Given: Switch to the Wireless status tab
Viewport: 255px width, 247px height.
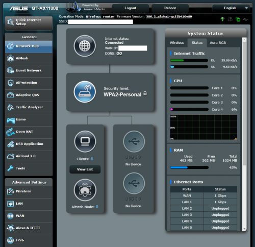Looking at the screenshot, I should (176, 43).
